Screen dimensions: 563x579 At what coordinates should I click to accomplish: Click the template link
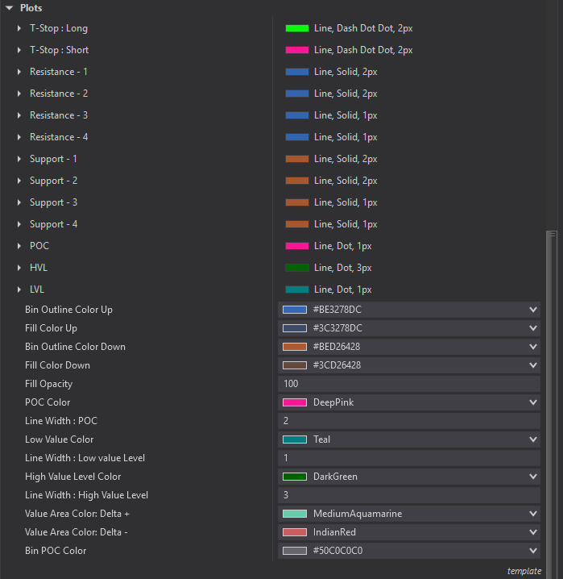[x=524, y=571]
